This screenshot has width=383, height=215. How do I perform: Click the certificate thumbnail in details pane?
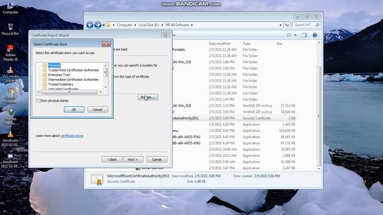click(97, 179)
